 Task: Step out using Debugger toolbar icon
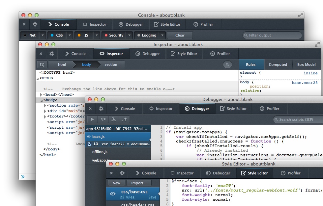click(x=124, y=119)
